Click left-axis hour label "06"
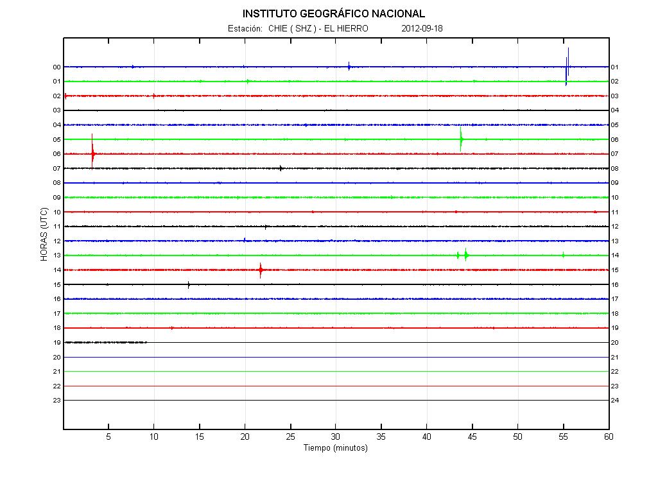The image size is (658, 493). click(56, 154)
